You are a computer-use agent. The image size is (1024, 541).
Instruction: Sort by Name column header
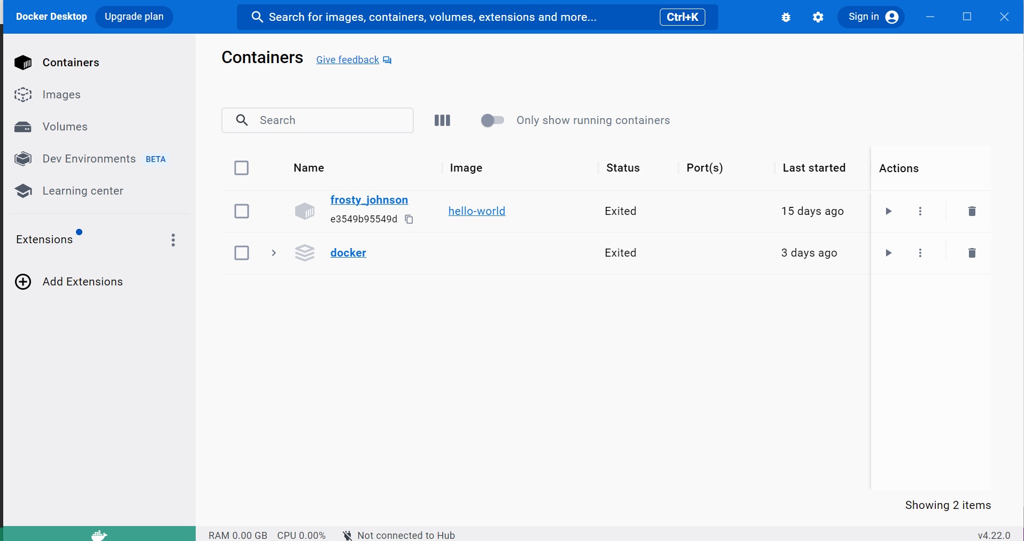pyautogui.click(x=309, y=168)
